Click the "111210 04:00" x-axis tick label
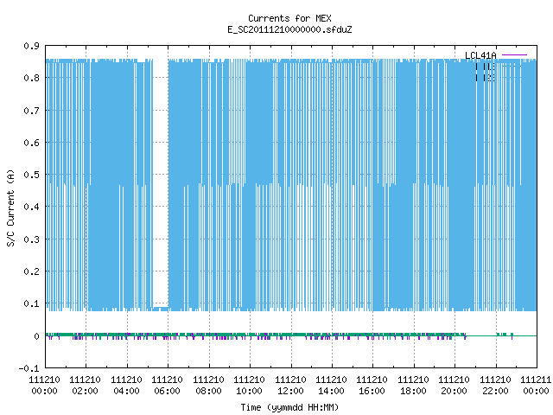Screen dimensions: 553x415 pyautogui.click(x=127, y=386)
